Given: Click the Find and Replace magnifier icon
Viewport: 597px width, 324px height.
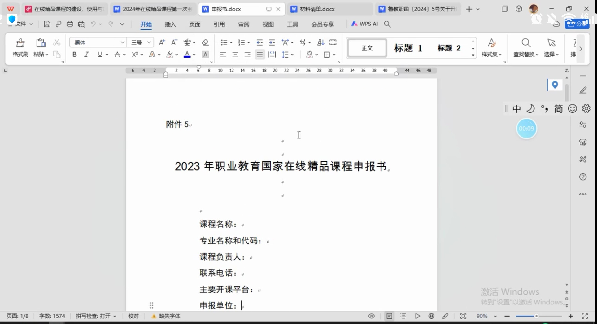Looking at the screenshot, I should [x=526, y=43].
